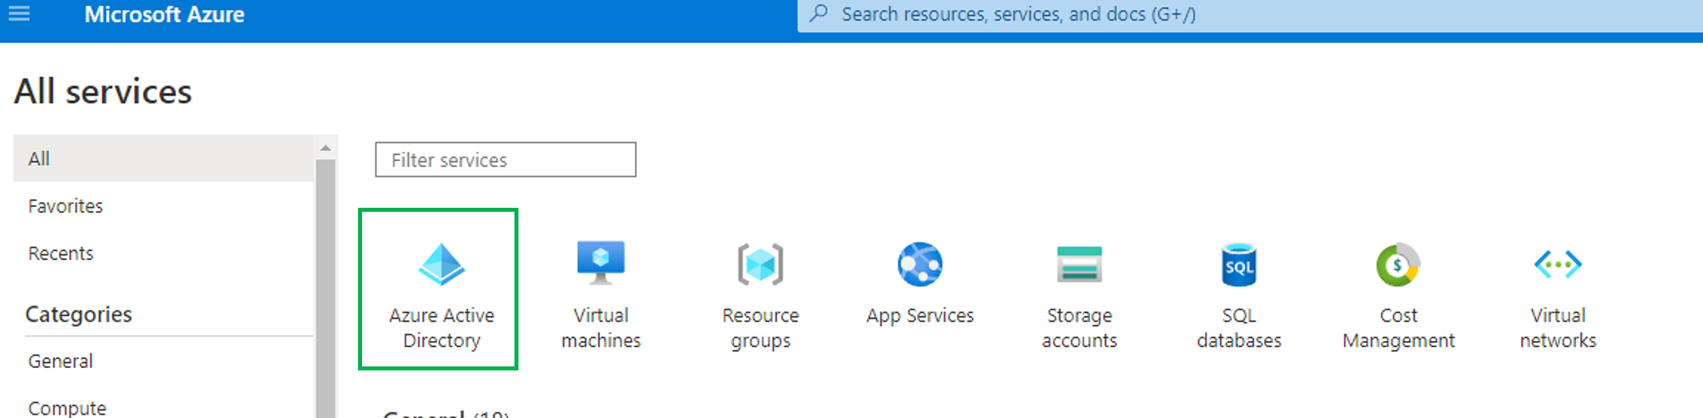Click the Categories heading
1703x418 pixels.
(79, 314)
